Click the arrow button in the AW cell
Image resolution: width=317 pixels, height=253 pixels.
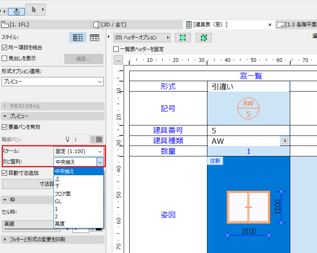coord(285,141)
